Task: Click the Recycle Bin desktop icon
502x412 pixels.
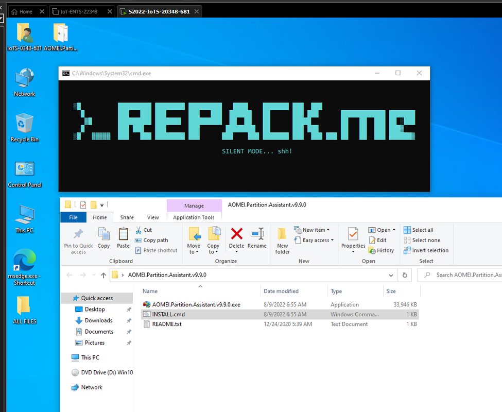Action: pyautogui.click(x=24, y=128)
